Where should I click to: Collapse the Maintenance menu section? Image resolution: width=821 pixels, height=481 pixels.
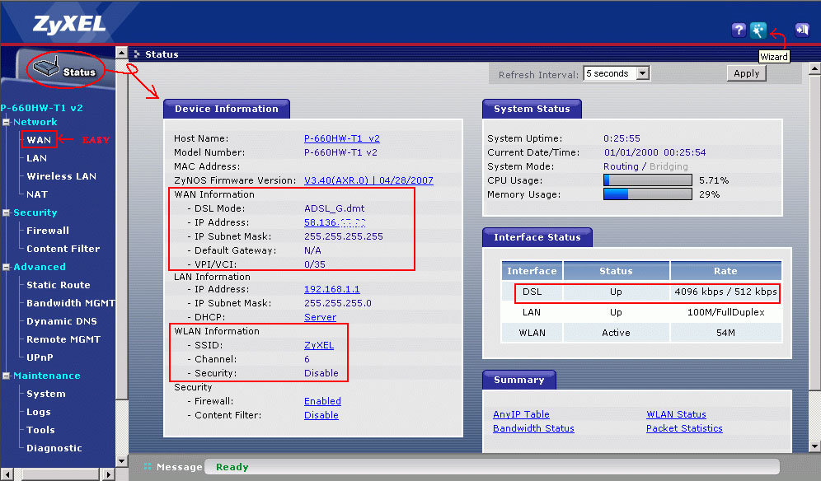click(6, 376)
